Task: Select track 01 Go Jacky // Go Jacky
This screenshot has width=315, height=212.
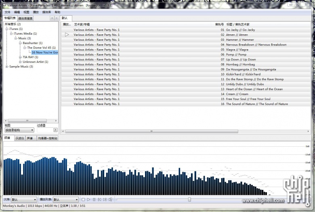Action: point(186,30)
